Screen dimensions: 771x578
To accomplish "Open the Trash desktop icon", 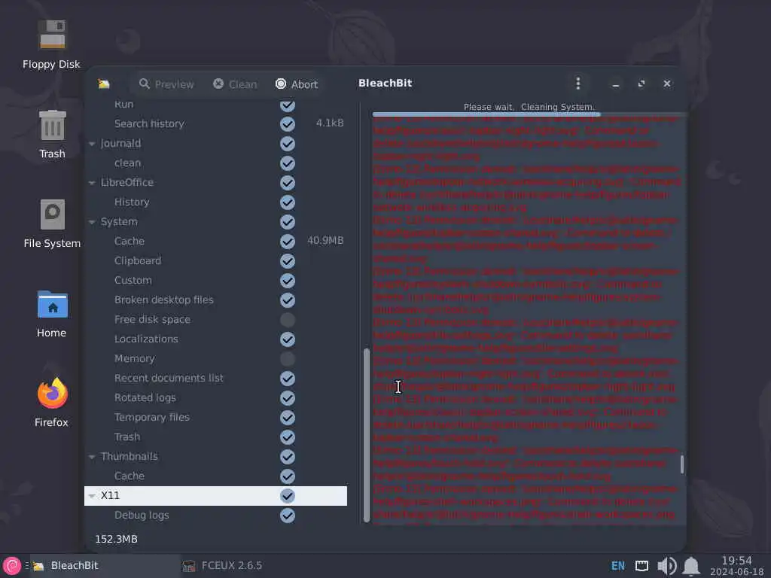I will pos(52,134).
